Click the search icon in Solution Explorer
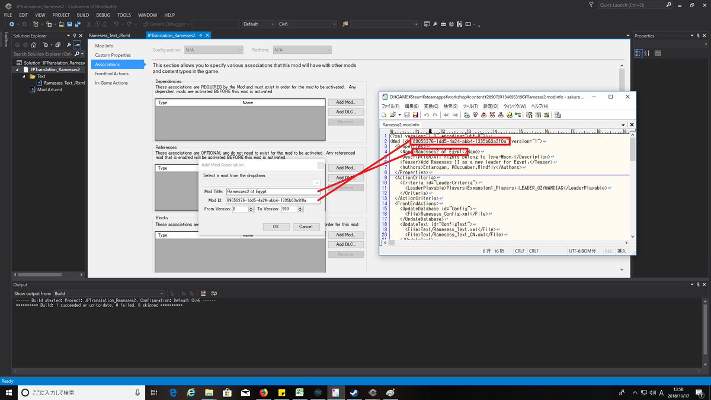The height and width of the screenshot is (400, 711). coord(76,54)
